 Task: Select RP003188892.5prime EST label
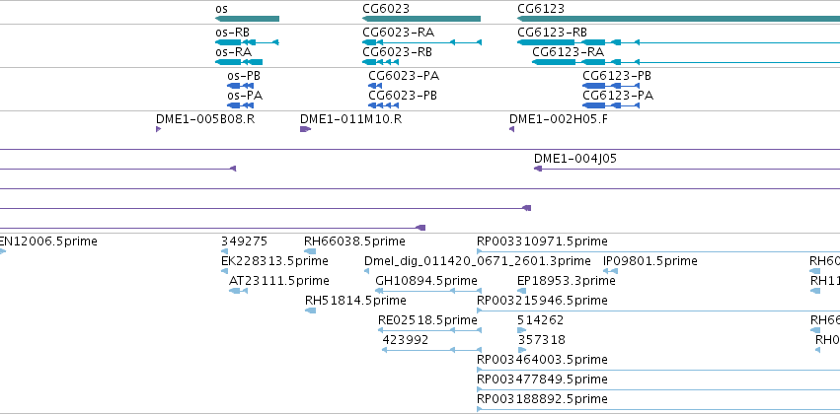coord(542,399)
